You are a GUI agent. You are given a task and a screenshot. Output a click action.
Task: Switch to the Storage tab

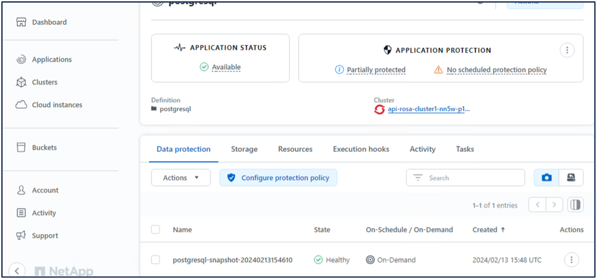[244, 149]
